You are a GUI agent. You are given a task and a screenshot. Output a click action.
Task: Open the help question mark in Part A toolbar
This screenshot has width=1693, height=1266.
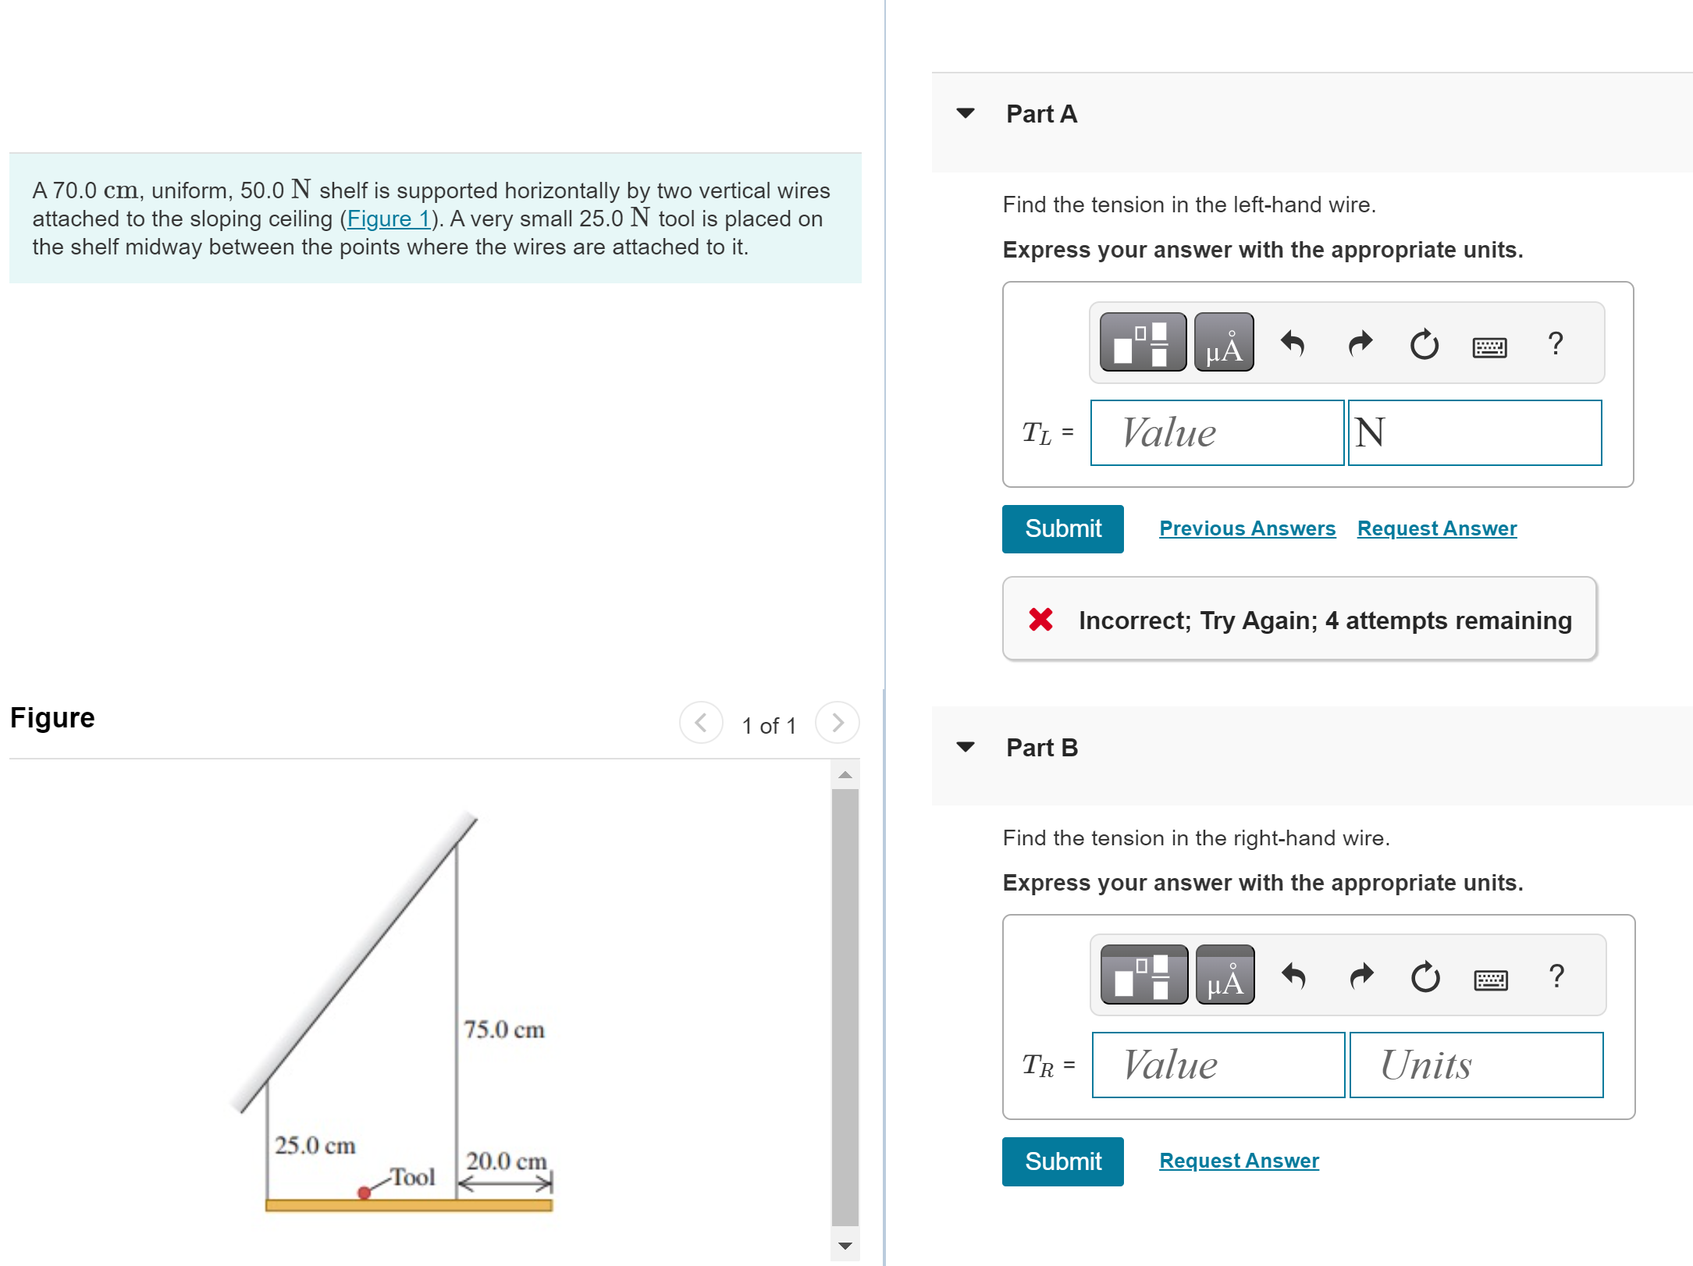tap(1556, 343)
